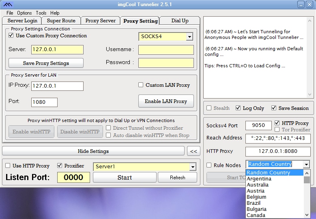Open the Help menu

coord(55,13)
